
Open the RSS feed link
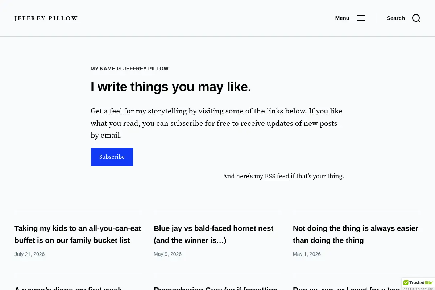277,176
